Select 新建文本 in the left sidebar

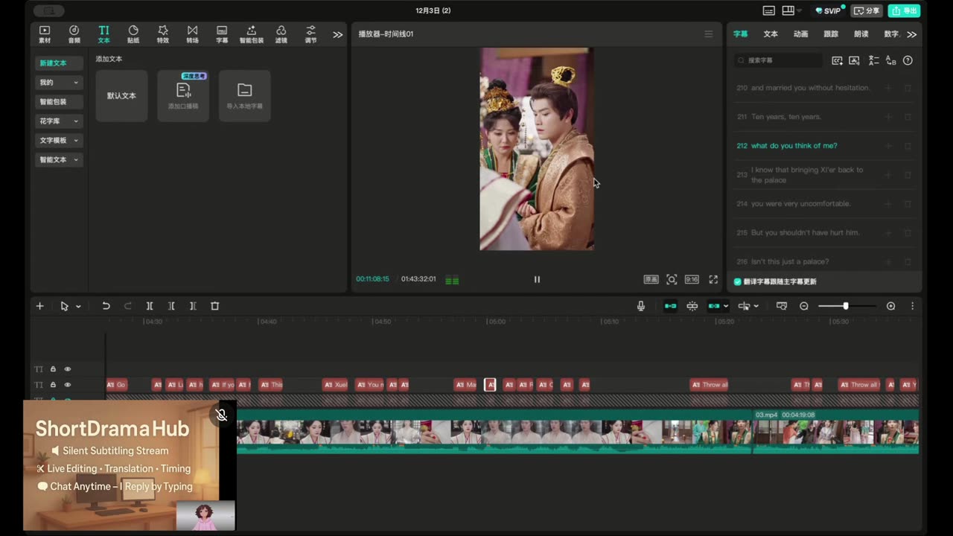coord(58,63)
